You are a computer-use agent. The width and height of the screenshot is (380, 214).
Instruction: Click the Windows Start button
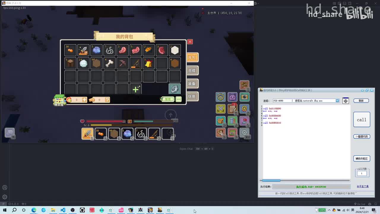pos(5,210)
